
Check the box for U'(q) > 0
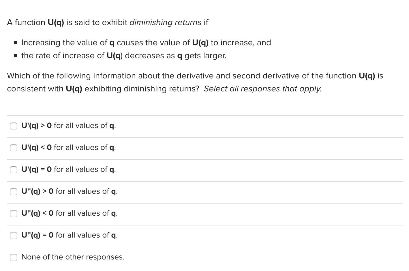pyautogui.click(x=14, y=126)
